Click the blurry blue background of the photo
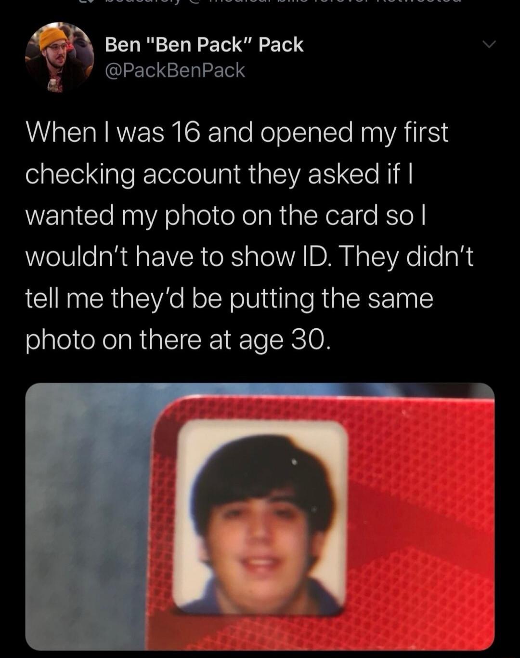The image size is (520, 658). tap(87, 516)
